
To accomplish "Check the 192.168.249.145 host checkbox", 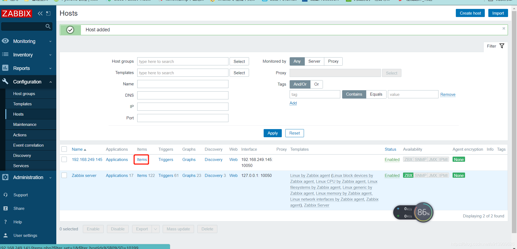I will (x=64, y=159).
